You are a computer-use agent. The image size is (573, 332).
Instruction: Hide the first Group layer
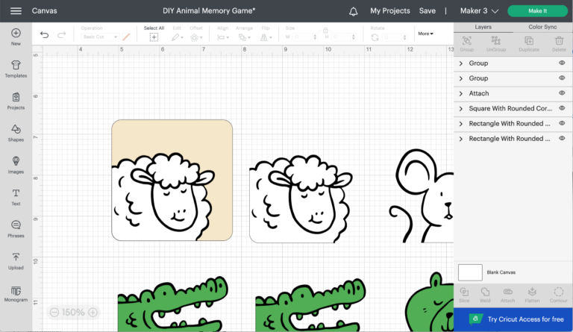562,63
